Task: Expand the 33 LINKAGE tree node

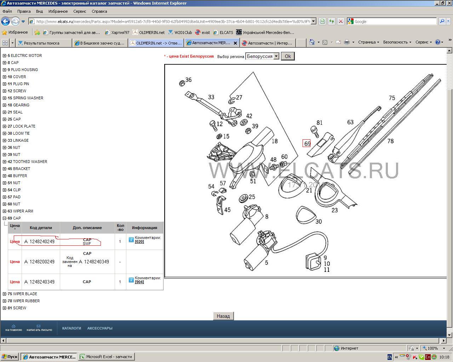Action: (5, 140)
